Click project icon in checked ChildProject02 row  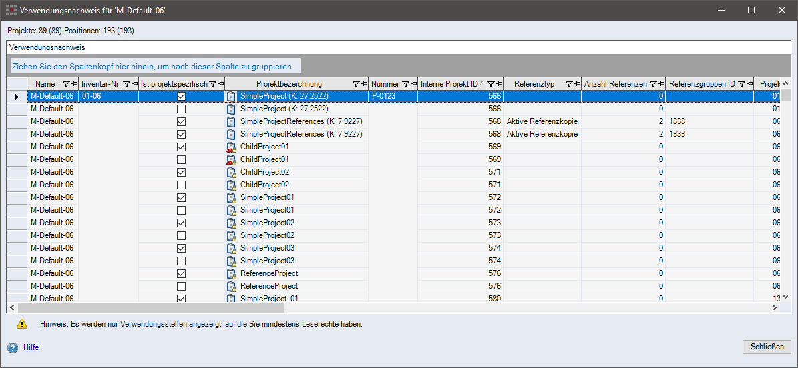[x=232, y=172]
